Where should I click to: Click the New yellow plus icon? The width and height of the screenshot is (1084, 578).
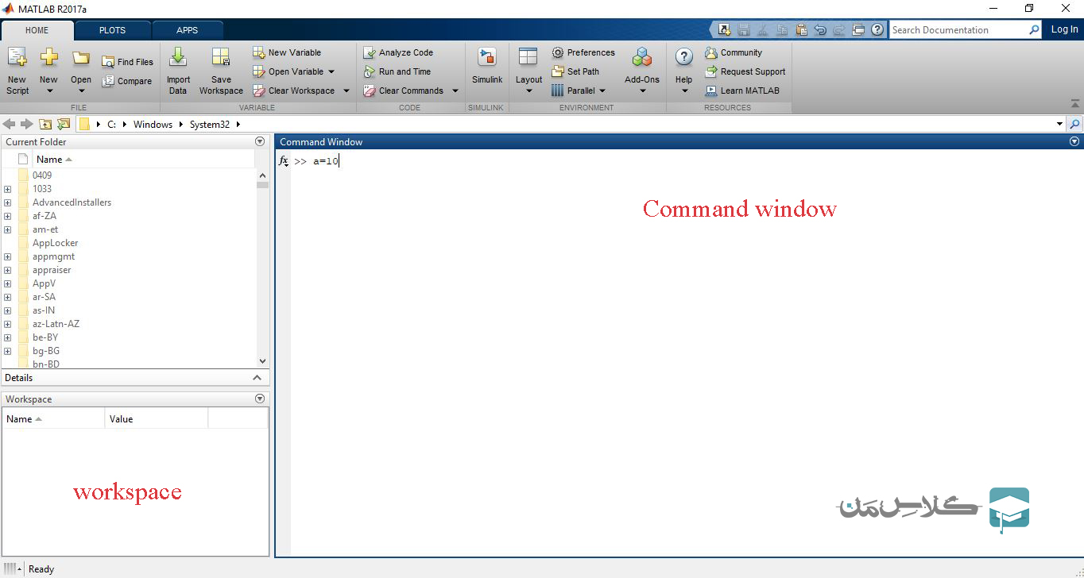click(49, 57)
